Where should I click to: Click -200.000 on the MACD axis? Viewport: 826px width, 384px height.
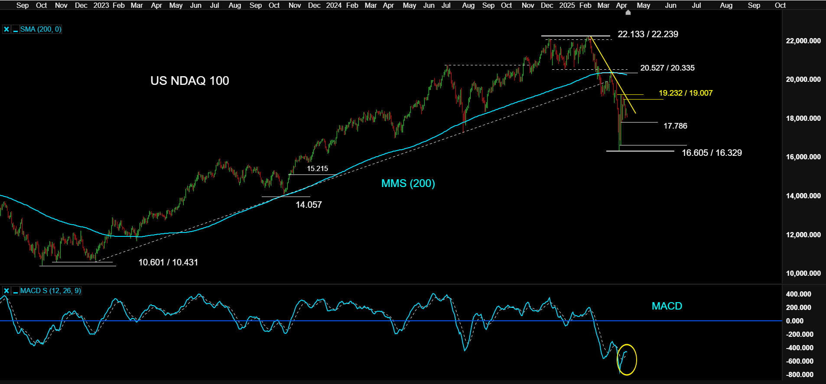[800, 334]
